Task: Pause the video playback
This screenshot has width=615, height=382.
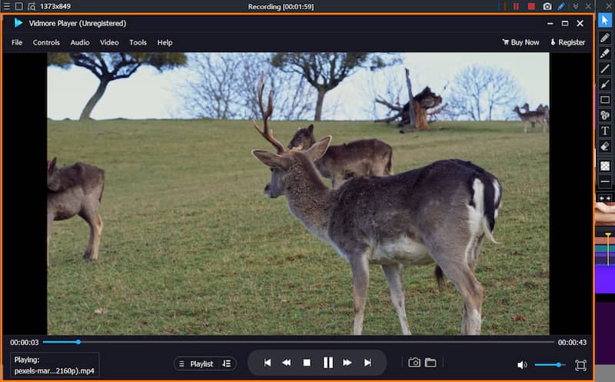Action: pyautogui.click(x=327, y=363)
